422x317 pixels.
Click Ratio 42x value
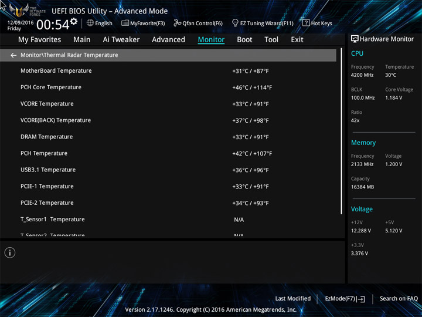point(355,120)
